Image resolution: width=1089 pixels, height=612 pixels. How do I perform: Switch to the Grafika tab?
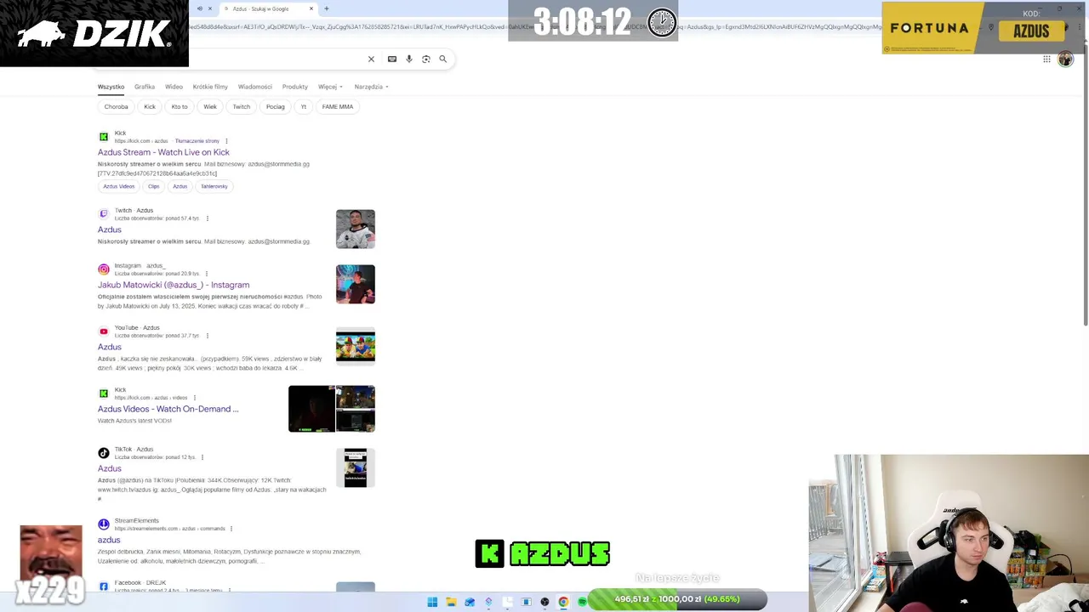pos(145,87)
